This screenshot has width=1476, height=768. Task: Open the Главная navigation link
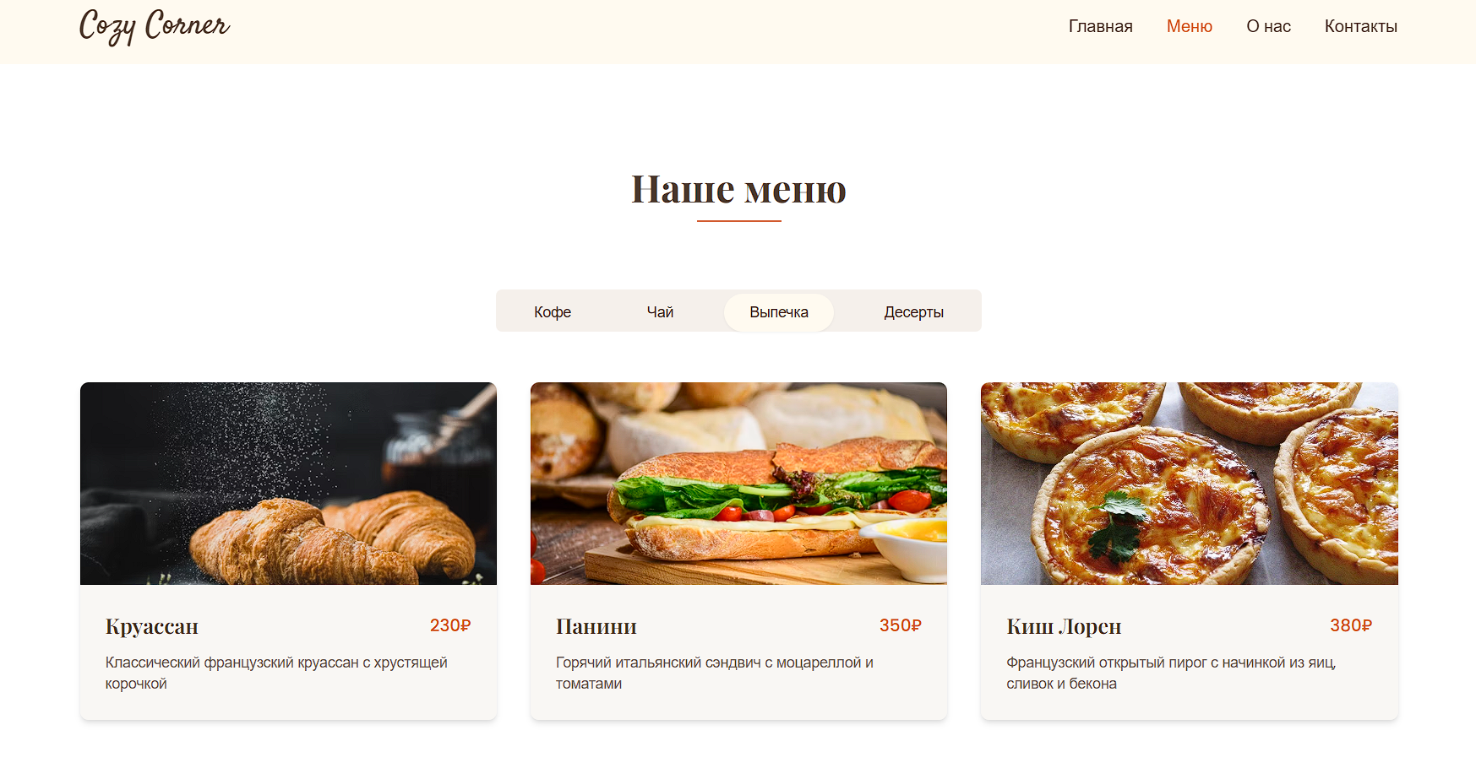(x=1100, y=26)
